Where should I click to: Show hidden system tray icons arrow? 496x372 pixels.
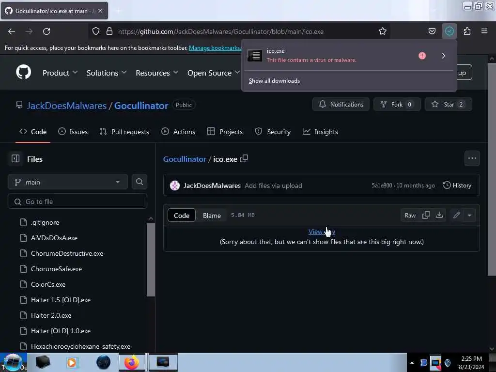(x=412, y=363)
